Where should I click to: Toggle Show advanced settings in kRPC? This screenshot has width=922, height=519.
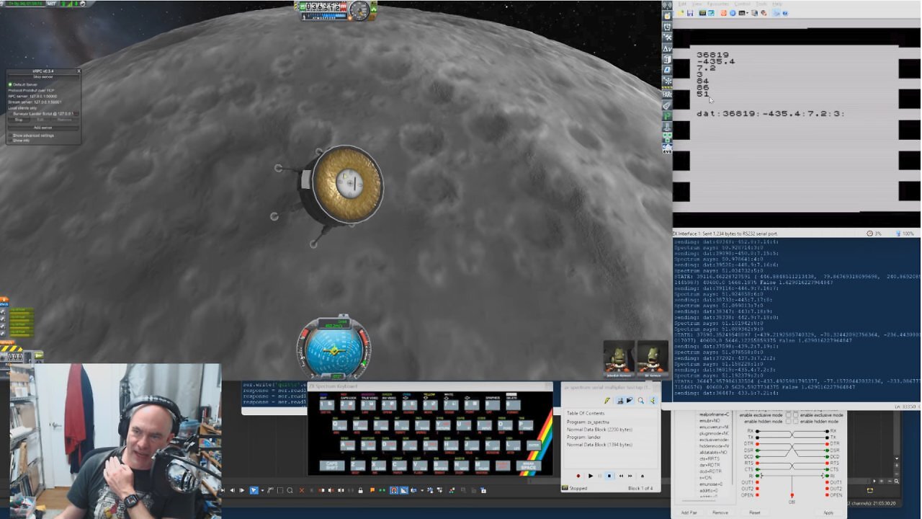(x=10, y=136)
